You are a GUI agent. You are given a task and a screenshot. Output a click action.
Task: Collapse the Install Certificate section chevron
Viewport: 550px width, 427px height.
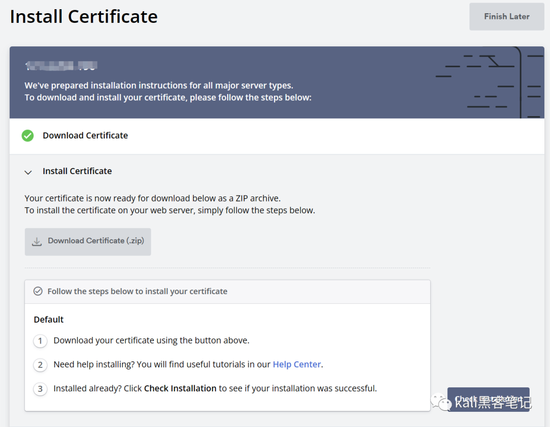point(28,172)
